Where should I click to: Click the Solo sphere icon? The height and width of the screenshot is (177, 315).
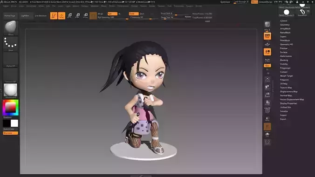pyautogui.click(x=267, y=135)
